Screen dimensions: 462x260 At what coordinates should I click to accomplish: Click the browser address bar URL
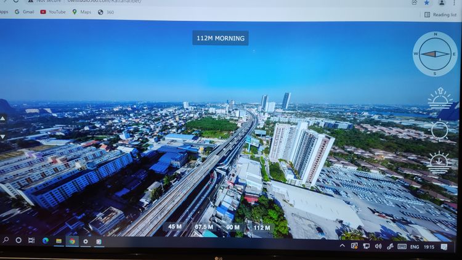[105, 1]
